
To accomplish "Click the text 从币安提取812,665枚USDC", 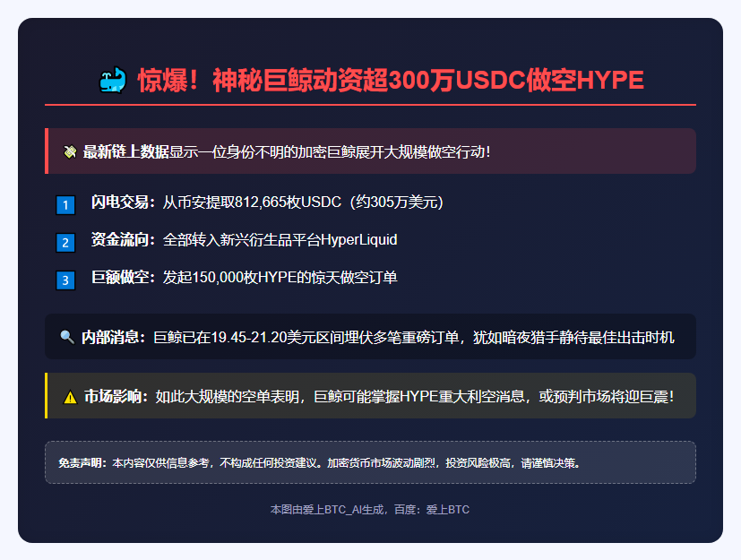I will 252,202.
